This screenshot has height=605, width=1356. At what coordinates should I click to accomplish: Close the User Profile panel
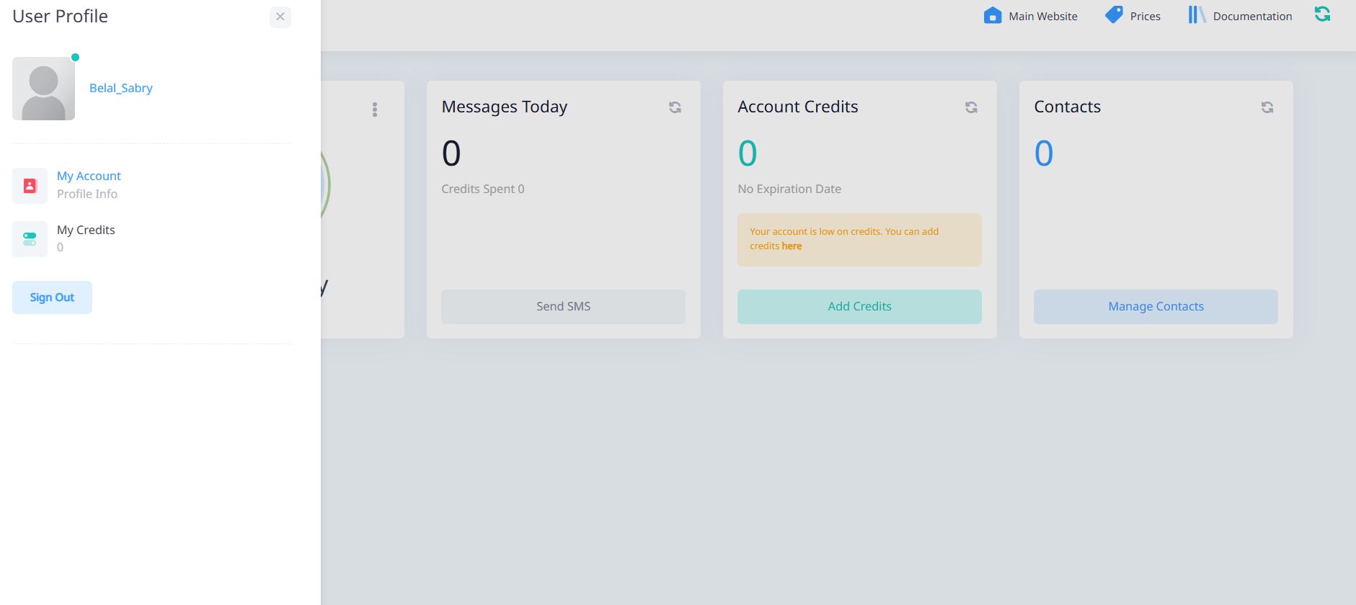[x=280, y=17]
